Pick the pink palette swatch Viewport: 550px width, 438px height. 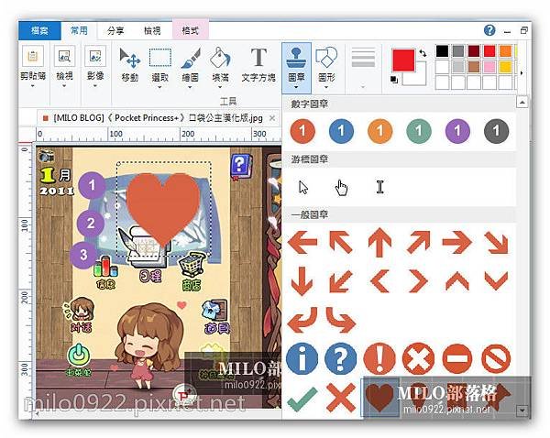point(489,67)
